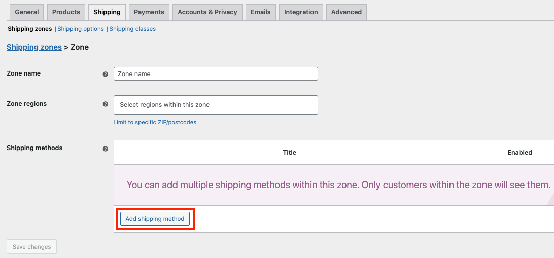
Task: Open the Accounts & Privacy tab
Action: [207, 12]
